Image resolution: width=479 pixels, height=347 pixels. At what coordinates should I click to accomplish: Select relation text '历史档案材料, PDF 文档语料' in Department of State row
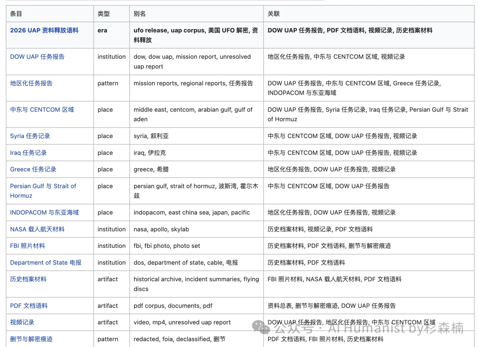[306, 262]
